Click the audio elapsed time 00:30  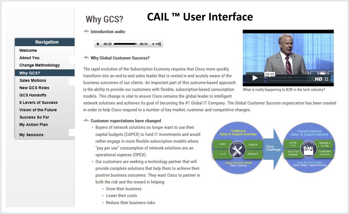(x=108, y=44)
